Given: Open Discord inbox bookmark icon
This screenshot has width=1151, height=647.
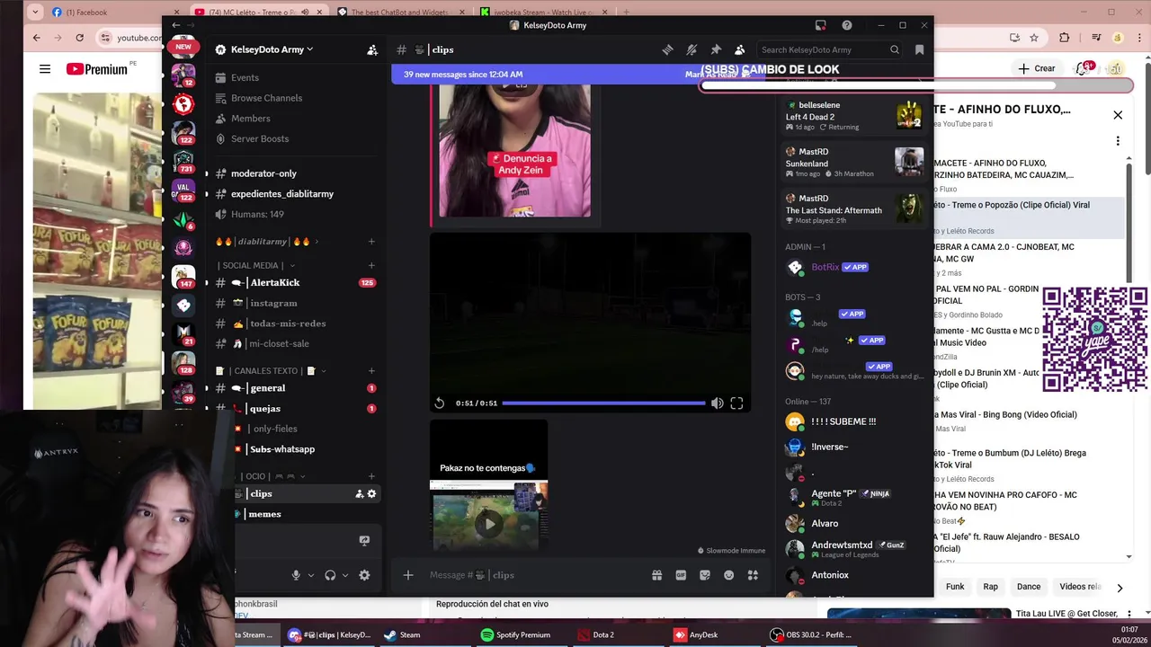Looking at the screenshot, I should pyautogui.click(x=919, y=49).
